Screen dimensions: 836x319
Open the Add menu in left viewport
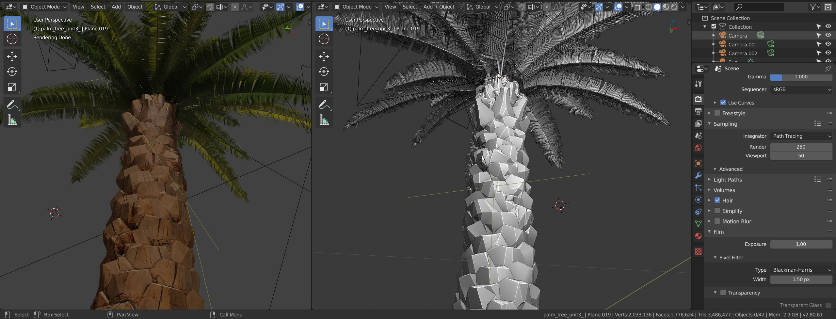tap(116, 7)
